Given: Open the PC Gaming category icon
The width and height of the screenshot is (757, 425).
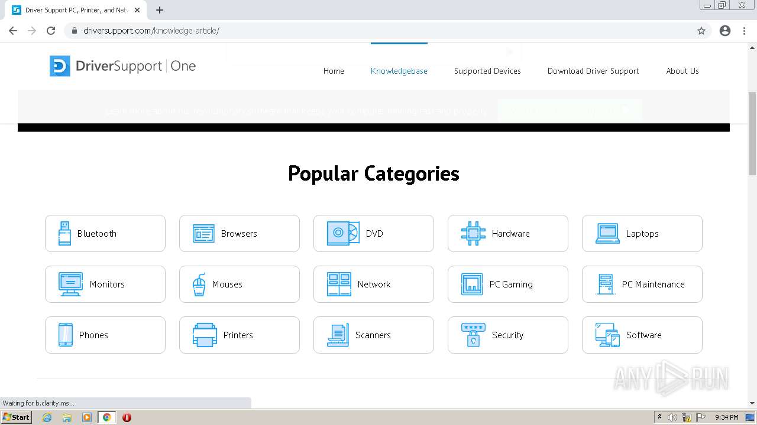Looking at the screenshot, I should (x=472, y=284).
